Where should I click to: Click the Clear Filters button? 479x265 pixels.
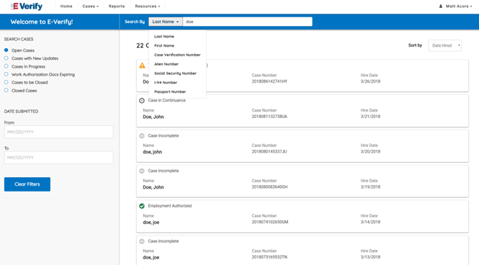coord(27,184)
